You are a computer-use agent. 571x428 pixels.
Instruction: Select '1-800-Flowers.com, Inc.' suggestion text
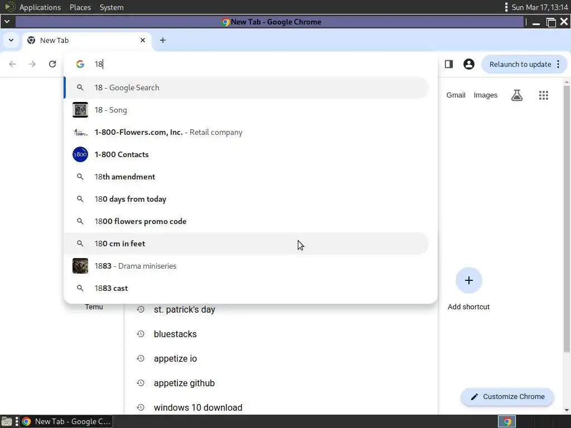pyautogui.click(x=138, y=133)
